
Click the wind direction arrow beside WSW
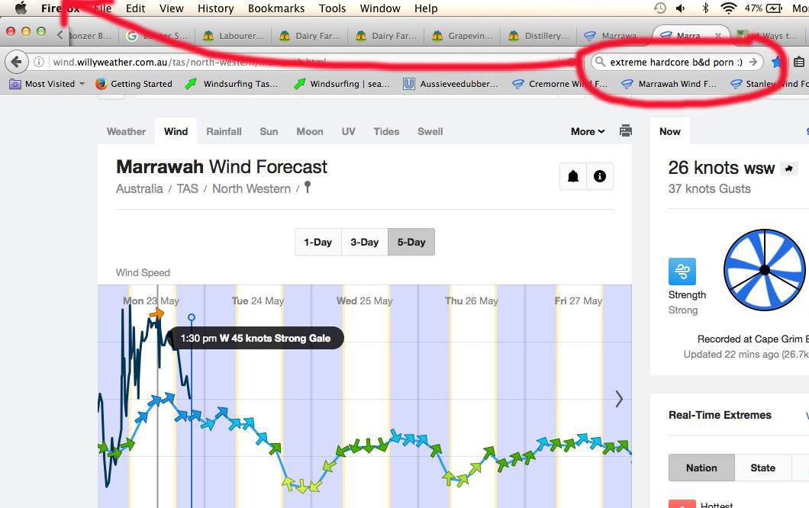tap(789, 169)
